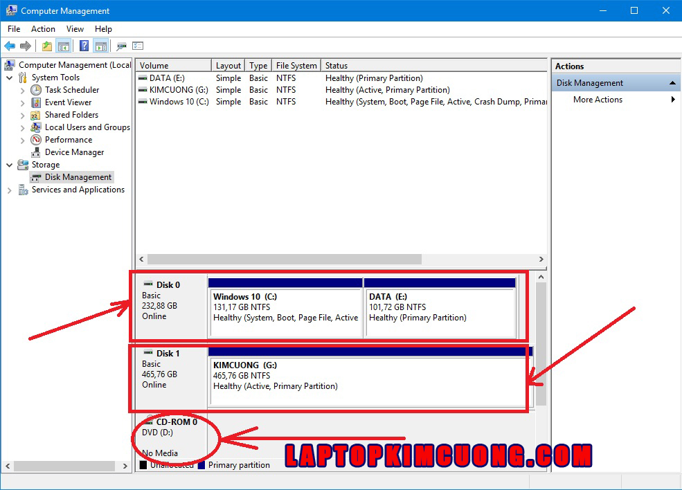Open Help with the blue question mark icon
Image resolution: width=682 pixels, height=490 pixels.
[84, 46]
